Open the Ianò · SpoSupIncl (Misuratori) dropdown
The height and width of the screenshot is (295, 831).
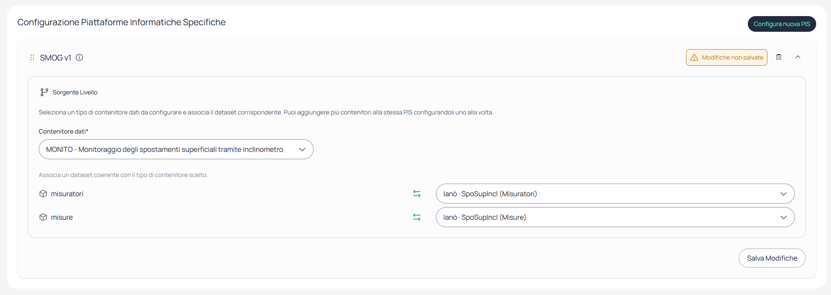click(x=615, y=194)
